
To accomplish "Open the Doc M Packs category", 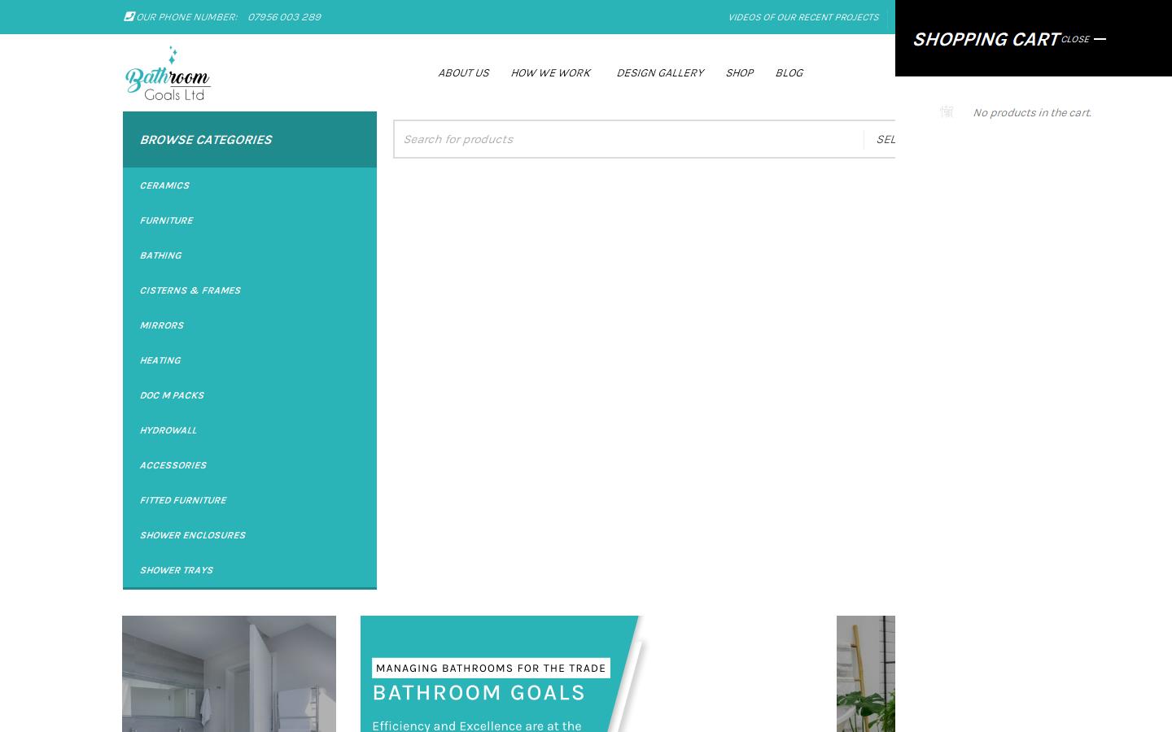I will (x=172, y=395).
